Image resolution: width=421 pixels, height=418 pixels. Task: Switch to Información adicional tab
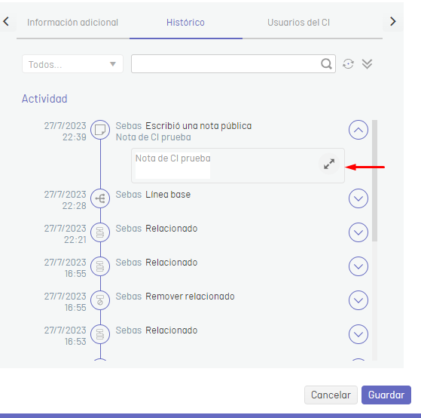[x=72, y=23]
